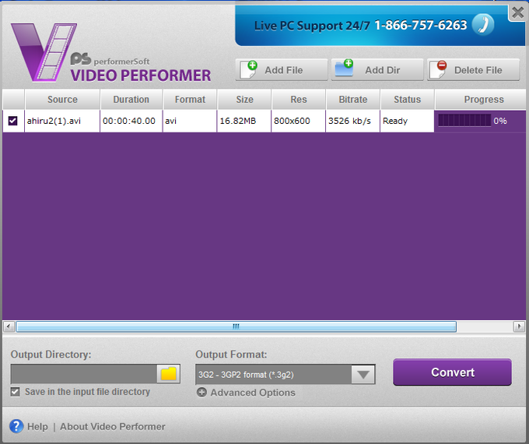529x444 pixels.
Task: Sort by Duration column header
Action: pos(131,100)
